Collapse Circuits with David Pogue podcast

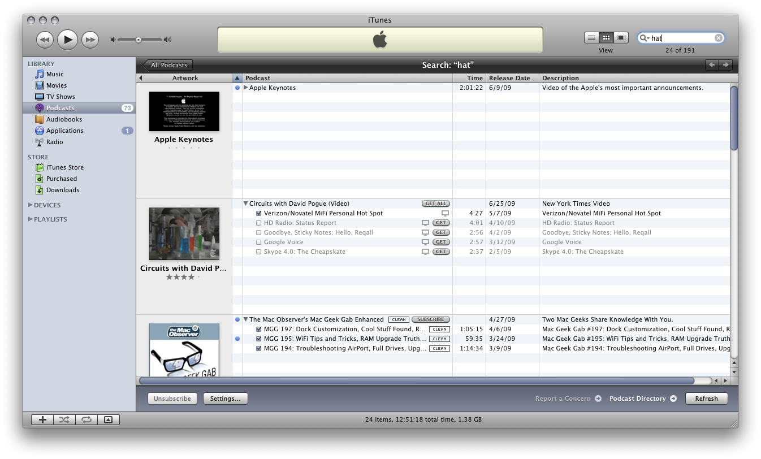tap(246, 203)
